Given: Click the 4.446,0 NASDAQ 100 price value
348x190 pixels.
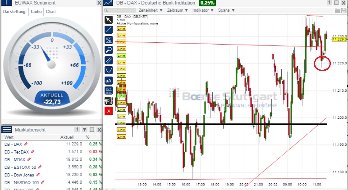Looking at the screenshot, I should coord(75,182).
